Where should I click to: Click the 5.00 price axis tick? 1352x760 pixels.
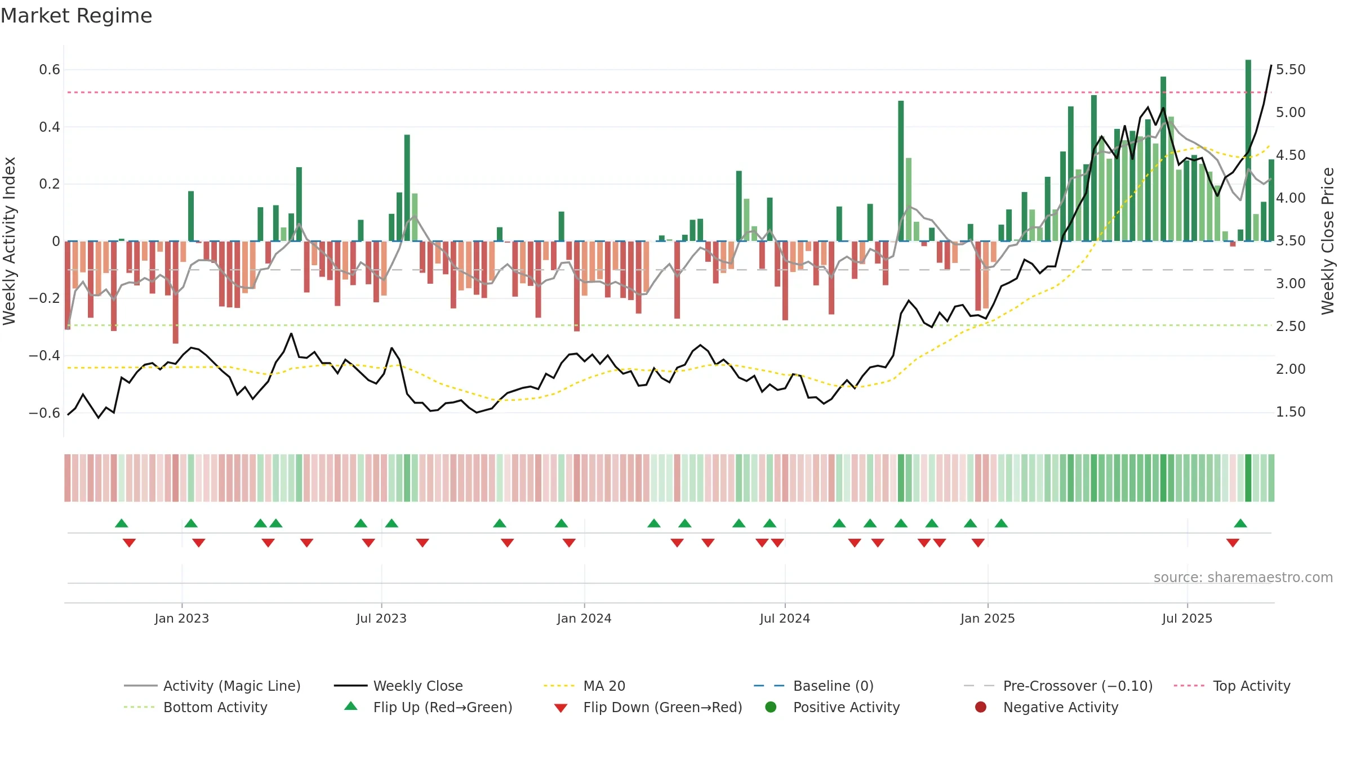(1291, 113)
